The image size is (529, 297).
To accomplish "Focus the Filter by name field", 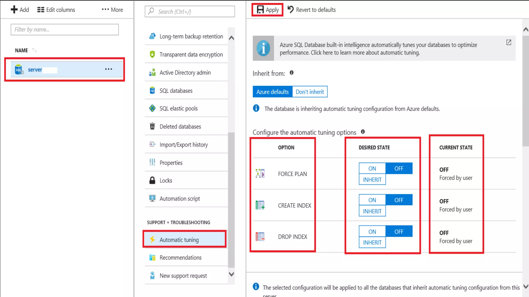I will point(65,30).
